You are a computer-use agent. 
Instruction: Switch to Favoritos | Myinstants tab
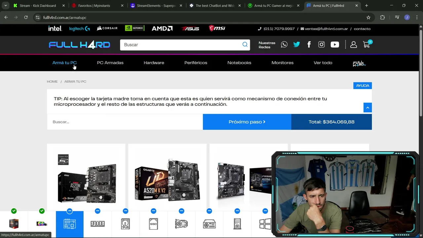click(97, 6)
